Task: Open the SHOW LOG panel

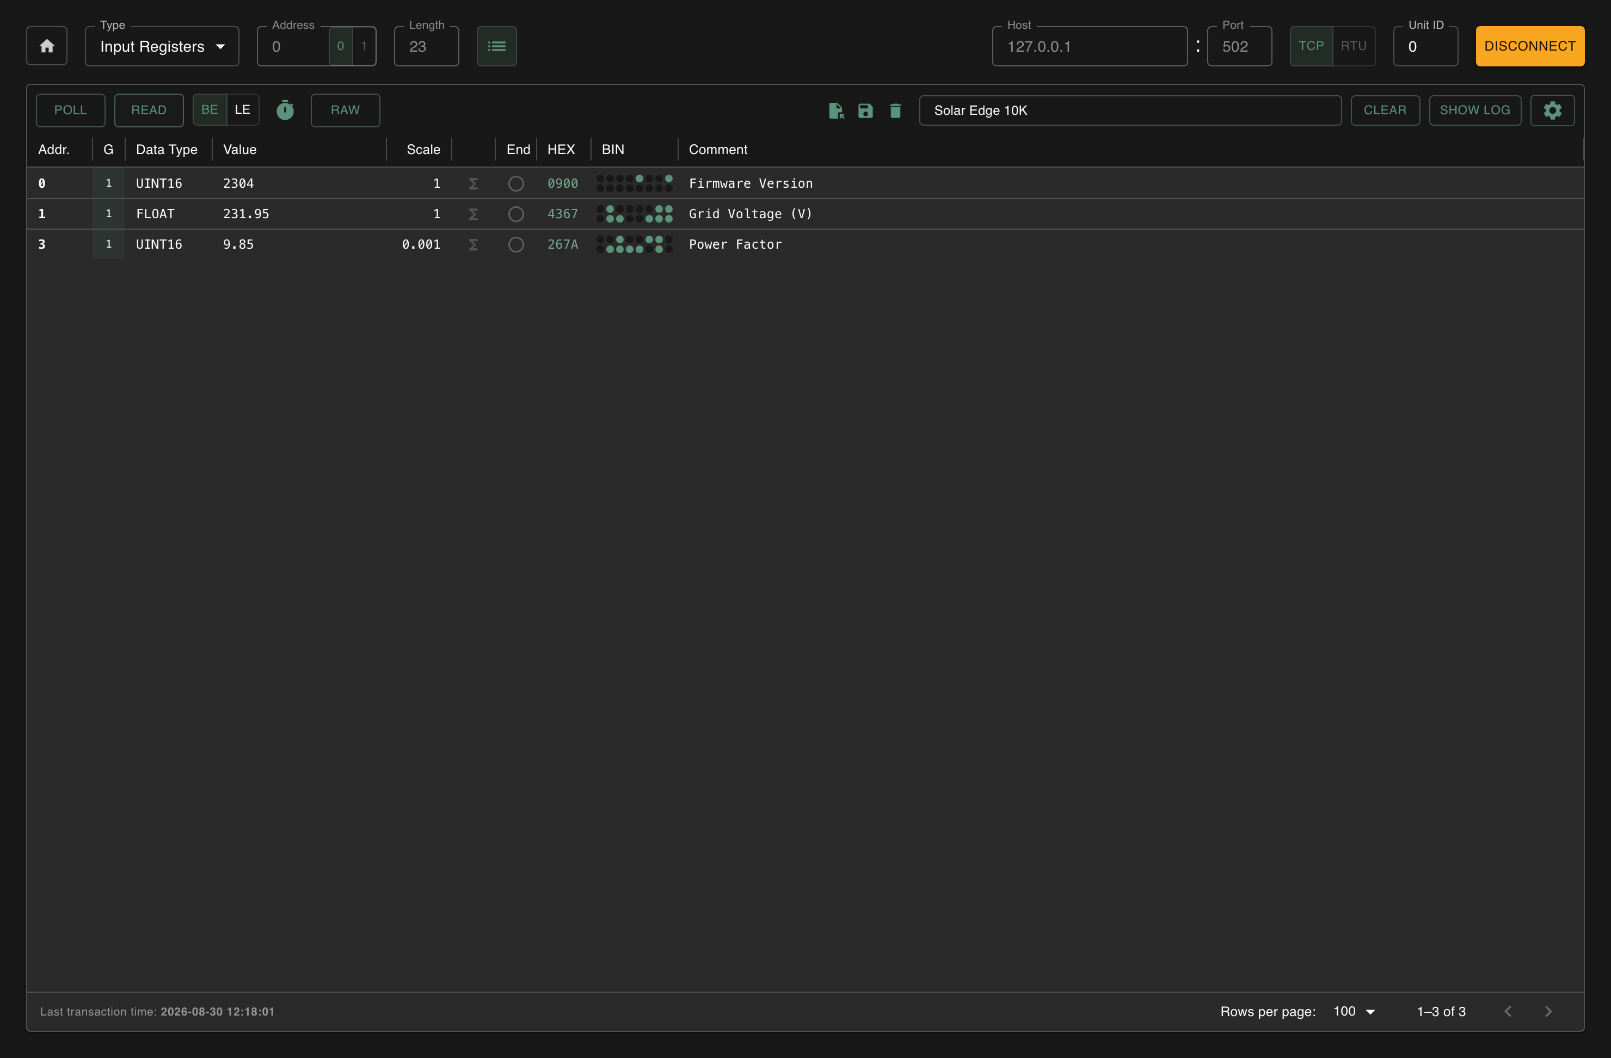Action: tap(1475, 109)
